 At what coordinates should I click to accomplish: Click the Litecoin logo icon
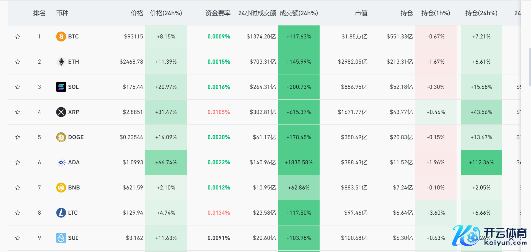61,213
